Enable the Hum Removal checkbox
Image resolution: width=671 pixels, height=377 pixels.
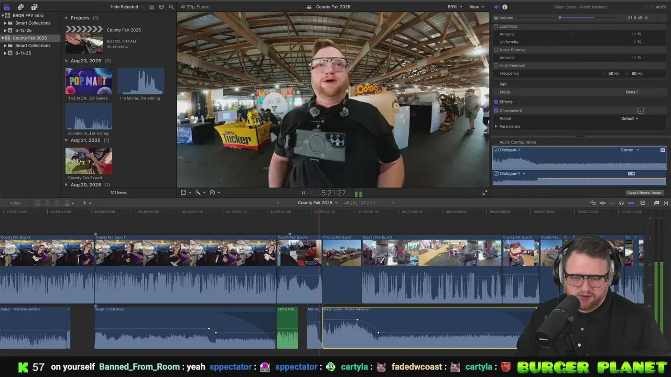tap(496, 65)
